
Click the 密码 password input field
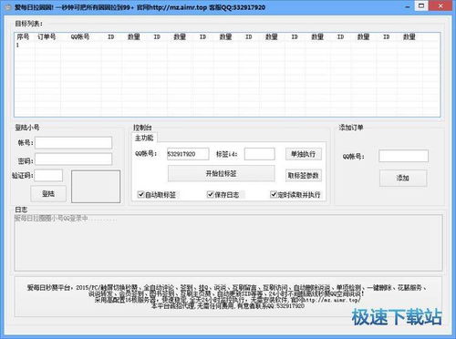[73, 159]
